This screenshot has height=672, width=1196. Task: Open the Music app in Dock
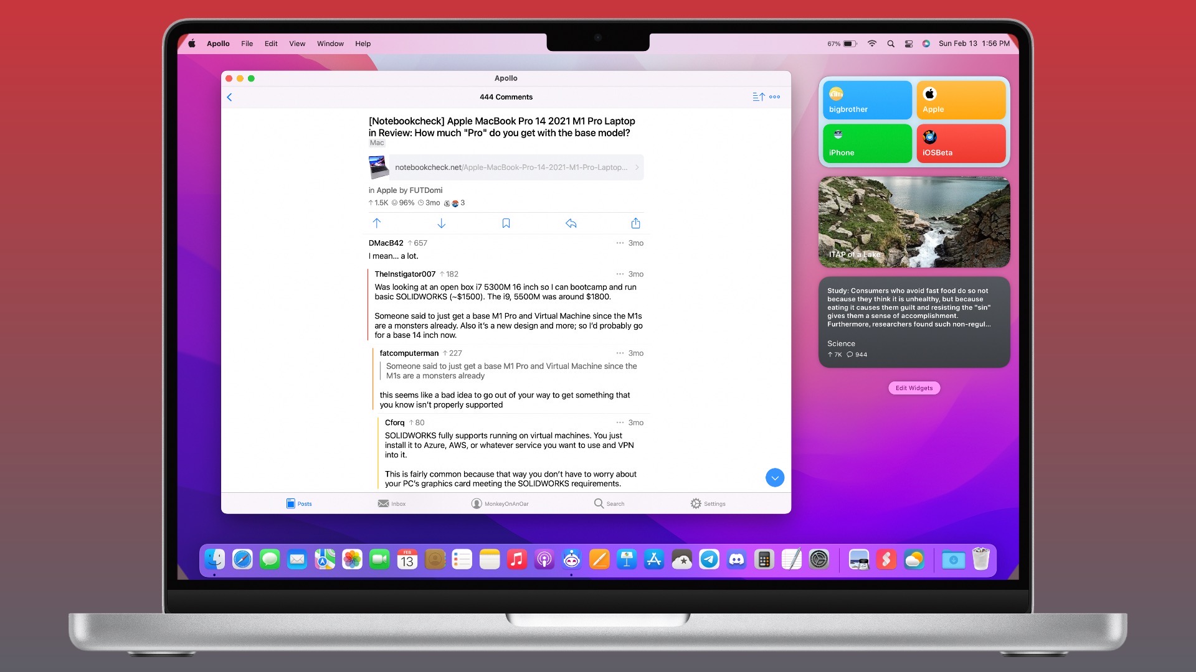coord(516,559)
